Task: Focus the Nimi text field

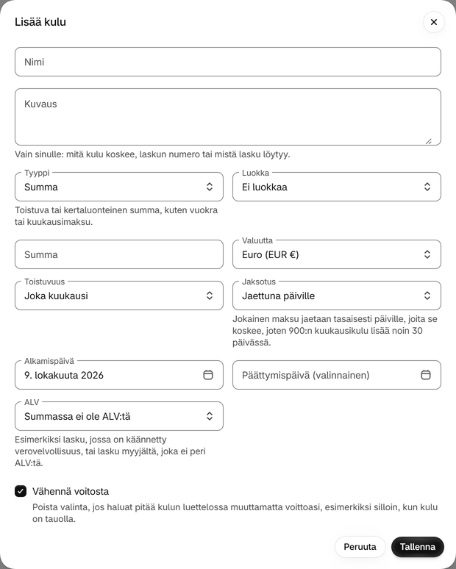Action: 228,62
